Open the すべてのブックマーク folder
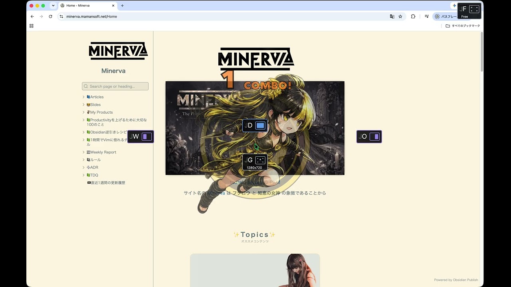511x287 pixels. [463, 26]
